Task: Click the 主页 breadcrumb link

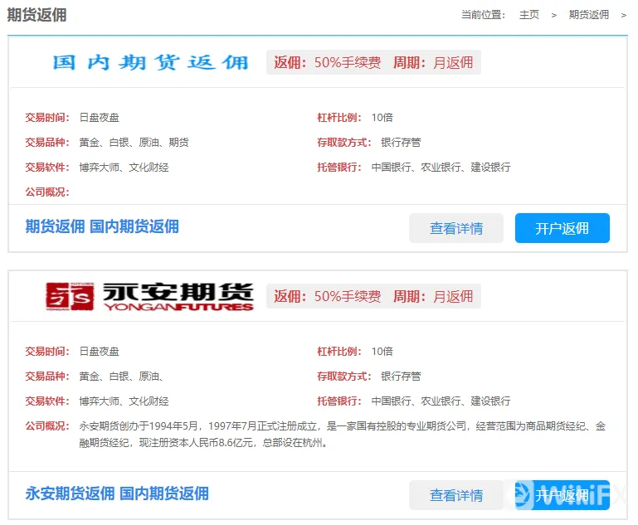Action: click(529, 15)
